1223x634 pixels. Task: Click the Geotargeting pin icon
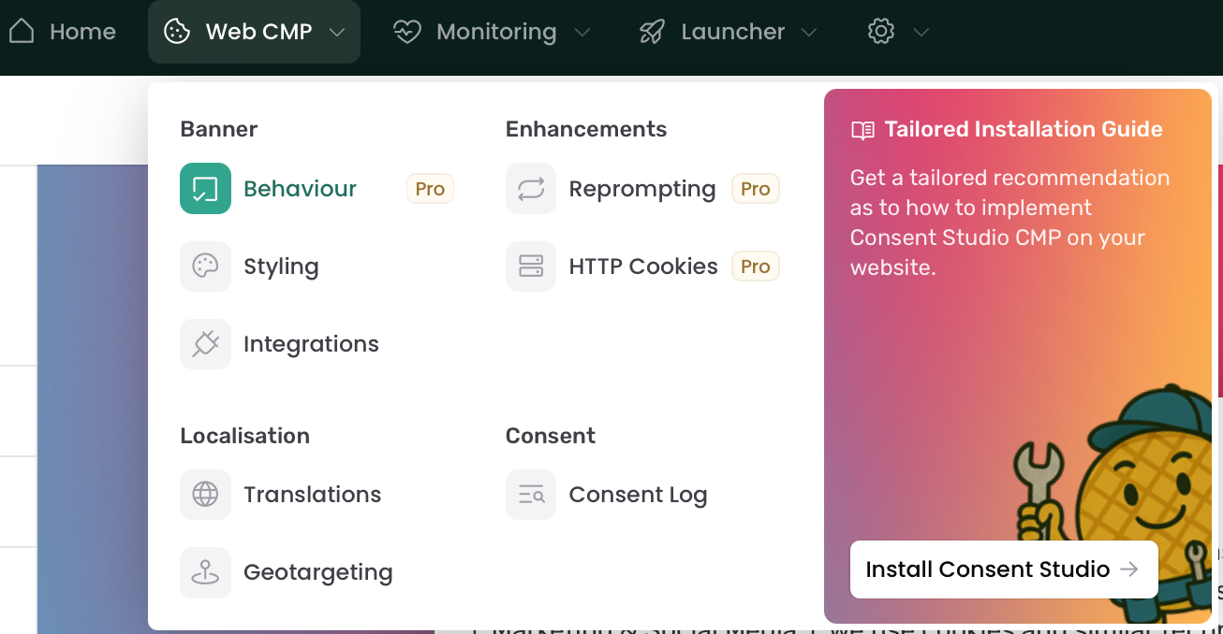pos(205,572)
